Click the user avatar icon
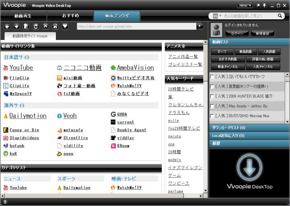290x206 pixels. (x=216, y=30)
